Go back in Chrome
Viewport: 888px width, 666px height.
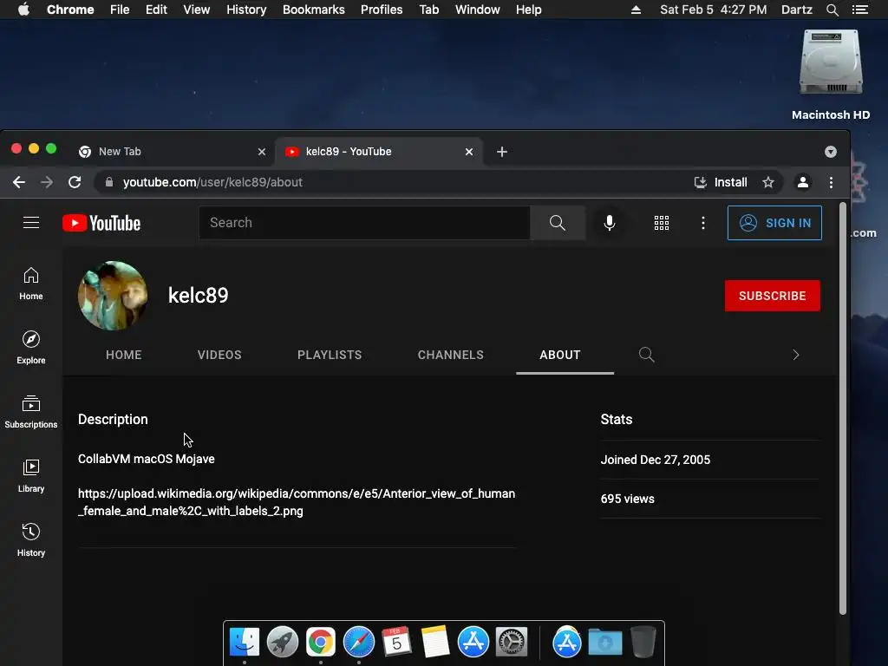pos(19,182)
